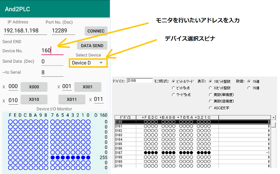Click the DATA SEND button
The width and height of the screenshot is (280, 174).
[92, 45]
